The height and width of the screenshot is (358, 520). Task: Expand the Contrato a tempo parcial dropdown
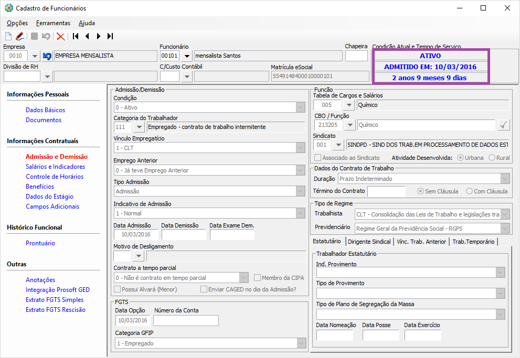click(x=244, y=277)
